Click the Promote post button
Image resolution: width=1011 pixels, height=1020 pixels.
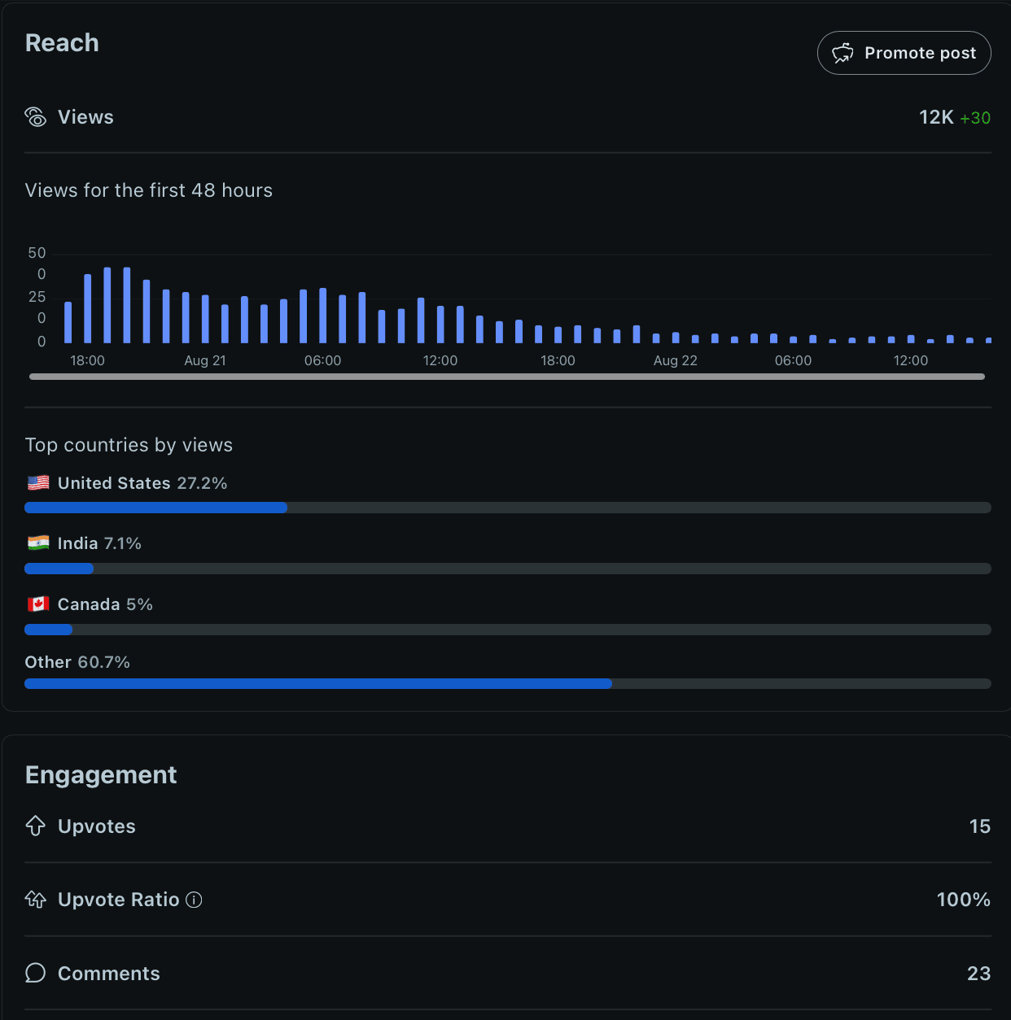point(904,53)
